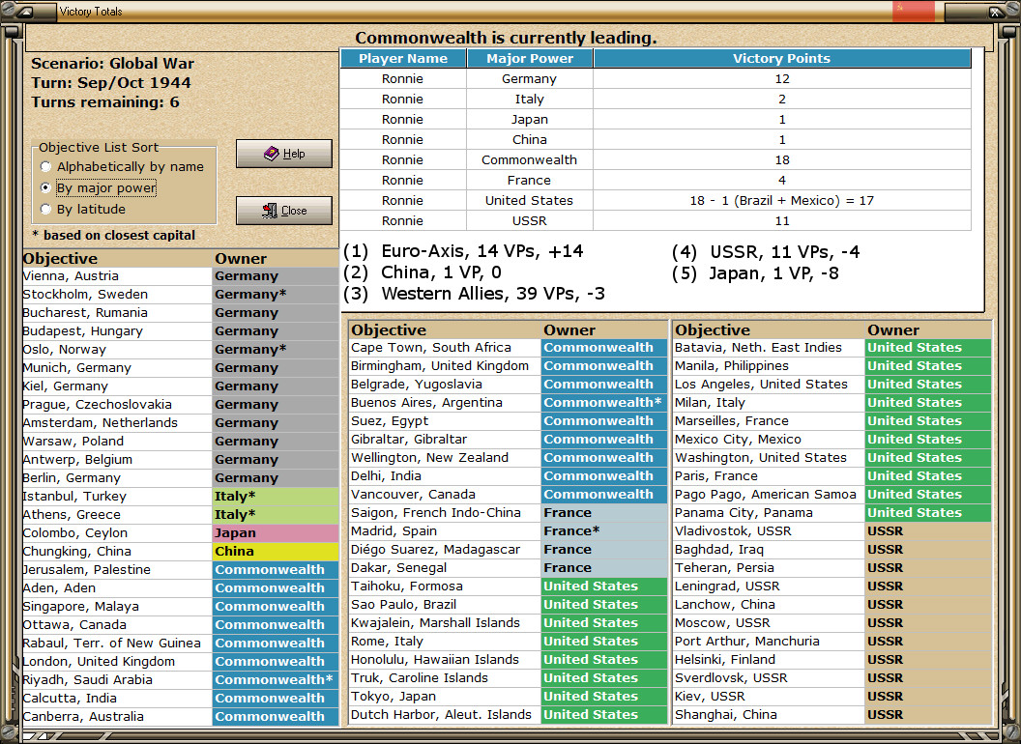Click the exit icon on Close button
The image size is (1021, 744).
click(x=270, y=211)
